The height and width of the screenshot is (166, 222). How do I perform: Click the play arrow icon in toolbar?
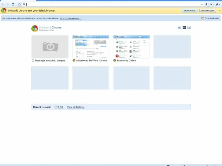coord(211,4)
